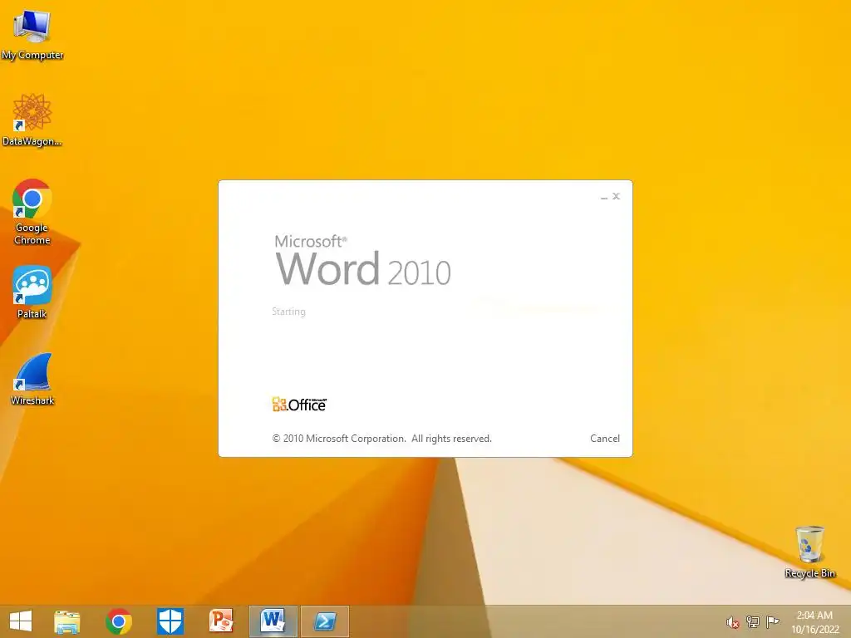This screenshot has width=851, height=638.
Task: Open Action Center flag icon
Action: click(772, 621)
